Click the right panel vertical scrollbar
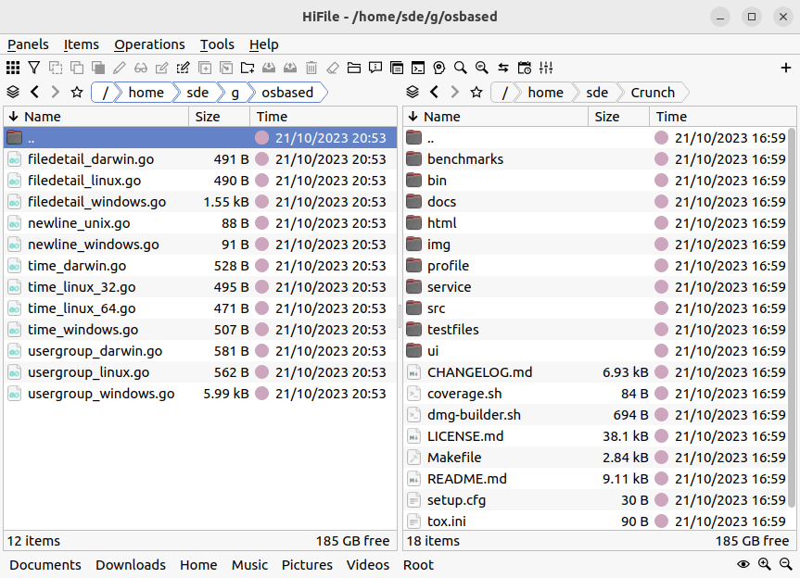 792,317
